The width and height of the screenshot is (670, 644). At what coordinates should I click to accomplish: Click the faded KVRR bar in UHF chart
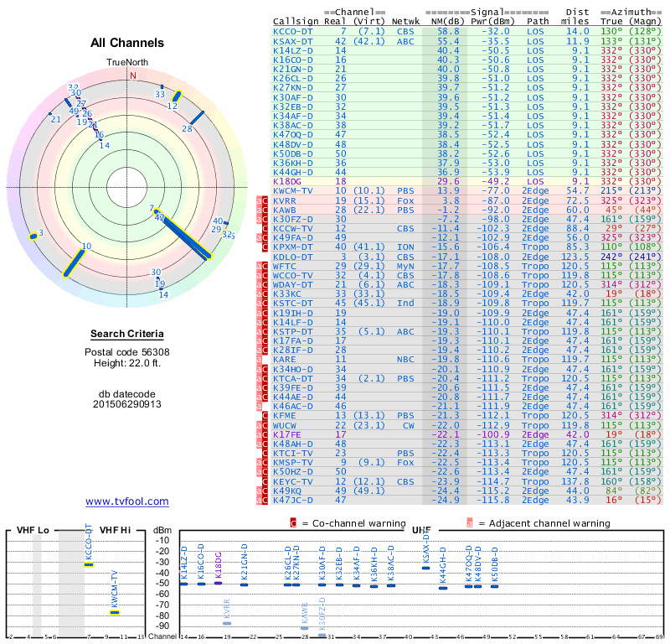tap(227, 623)
